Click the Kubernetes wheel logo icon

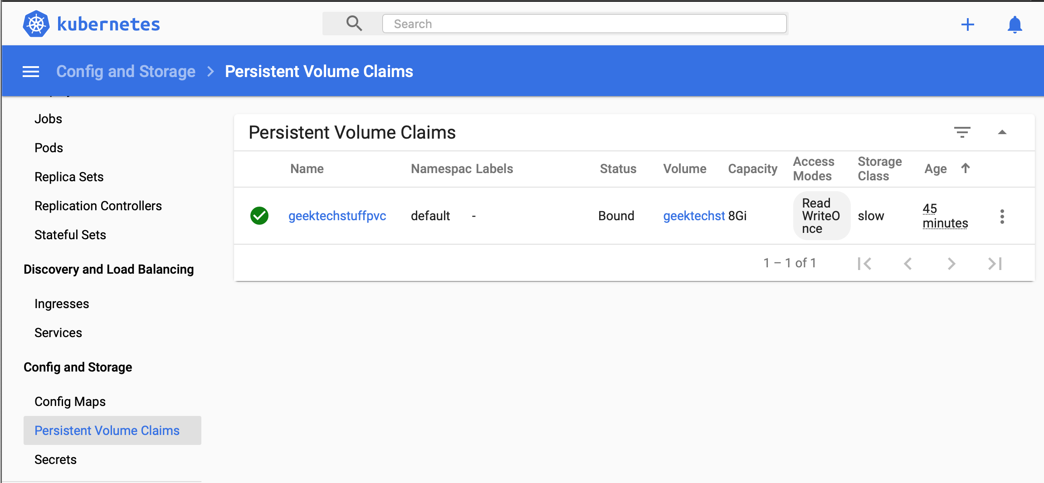(x=36, y=24)
